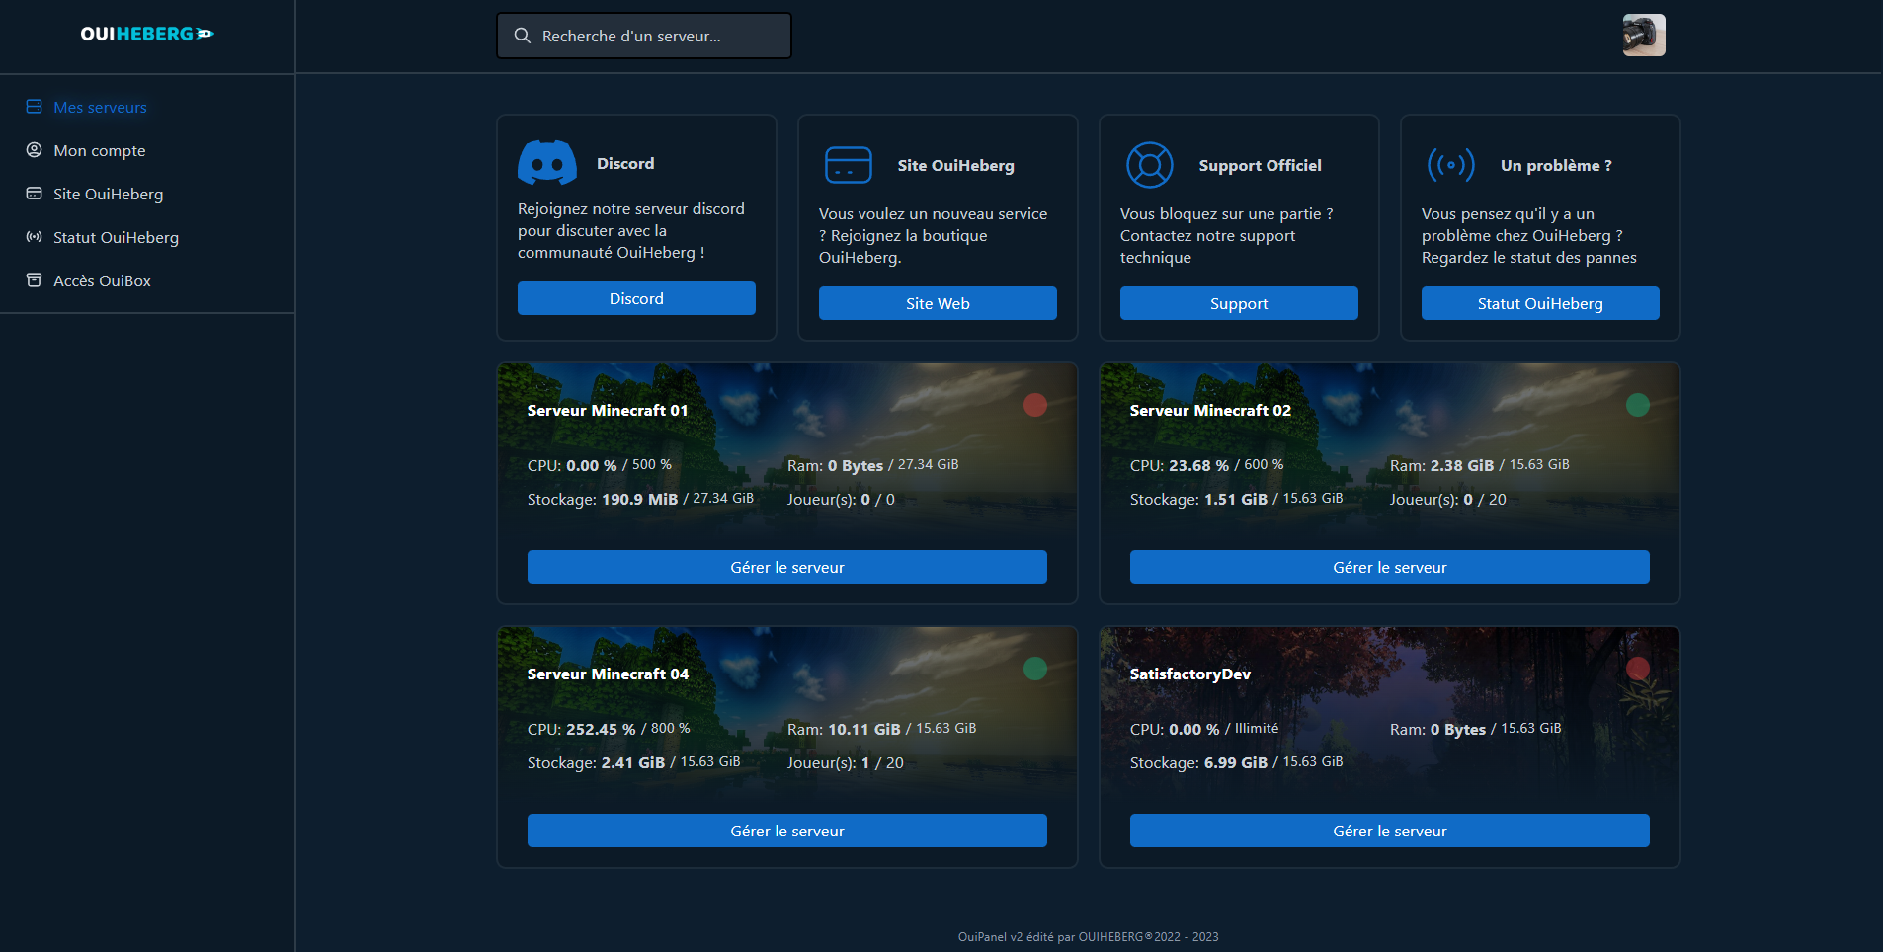This screenshot has height=952, width=1883.
Task: Click Gérer le serveur for Serveur Minecraft 04
Action: 787,831
